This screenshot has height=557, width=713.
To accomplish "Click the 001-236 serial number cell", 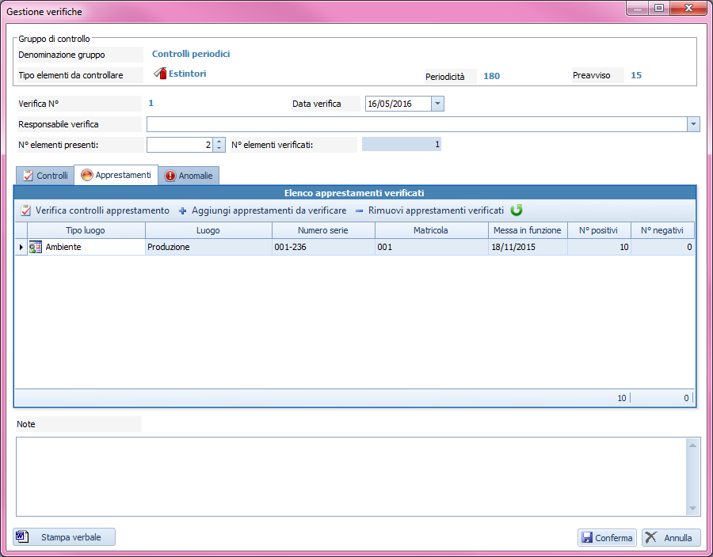I will pos(323,247).
